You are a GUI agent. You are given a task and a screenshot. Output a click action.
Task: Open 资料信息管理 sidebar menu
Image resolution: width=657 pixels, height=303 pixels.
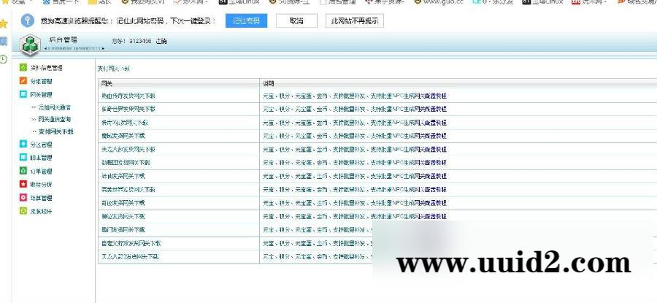(47, 68)
